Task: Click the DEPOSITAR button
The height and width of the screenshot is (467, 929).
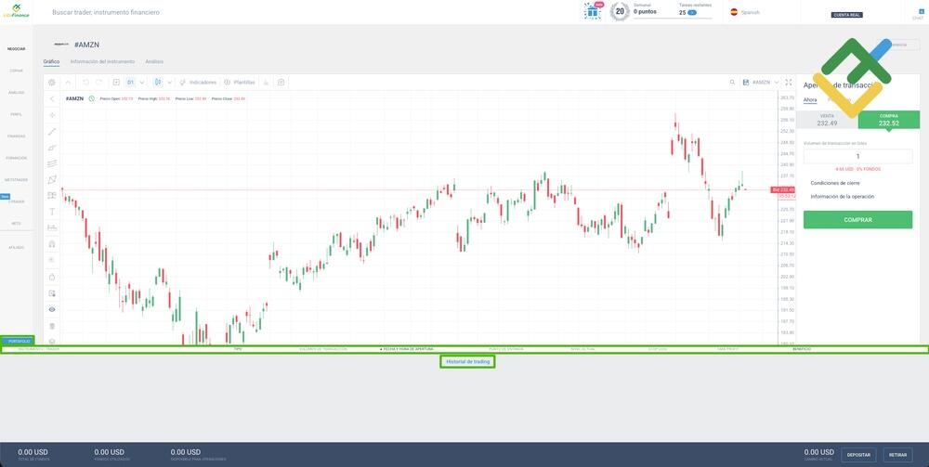Action: (x=858, y=455)
